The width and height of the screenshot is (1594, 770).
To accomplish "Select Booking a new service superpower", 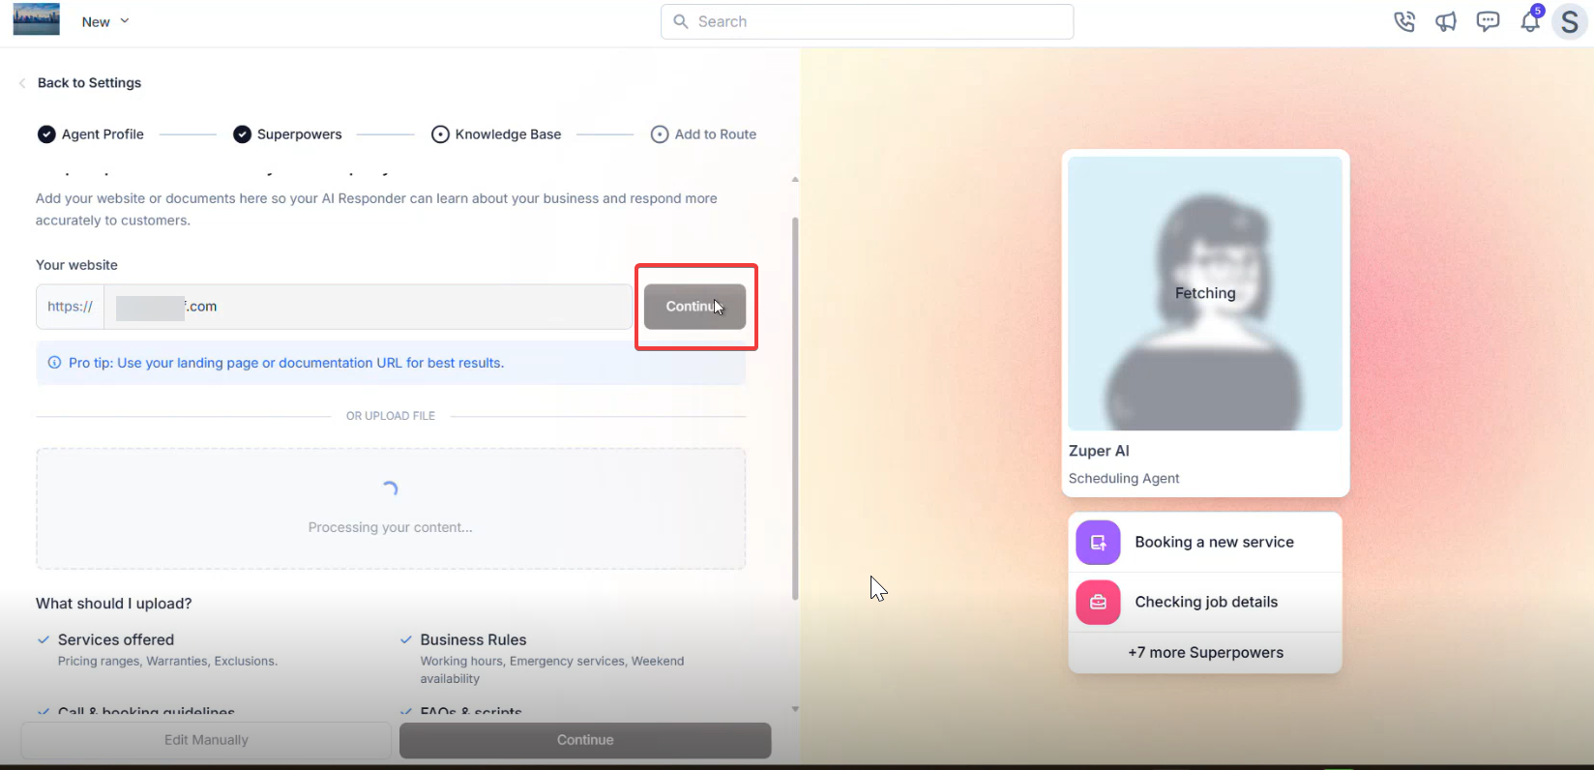I will (1205, 543).
